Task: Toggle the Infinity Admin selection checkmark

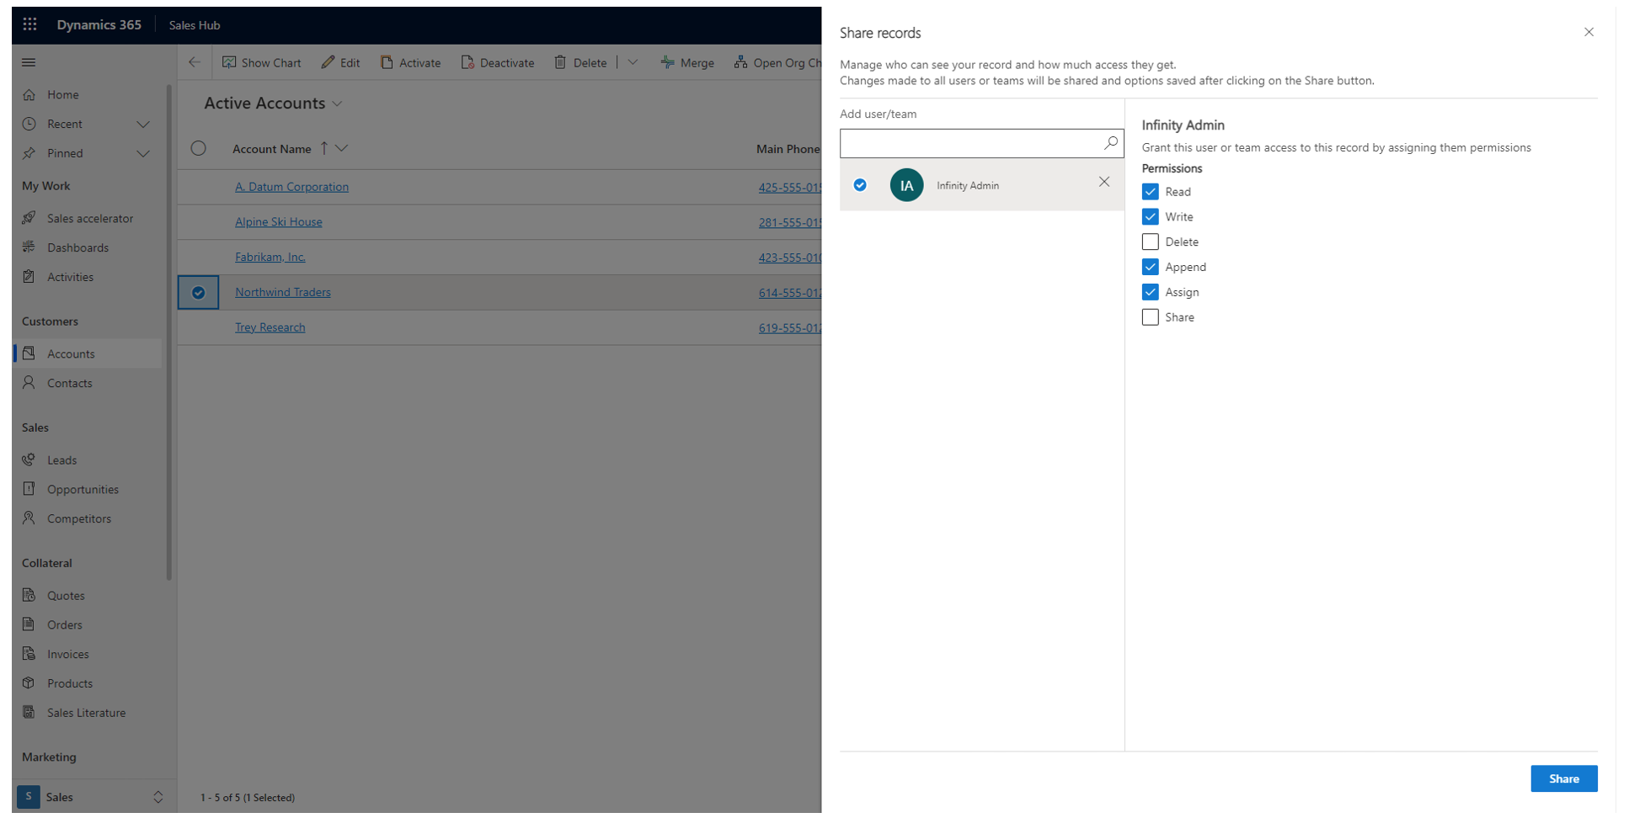Action: coord(860,185)
